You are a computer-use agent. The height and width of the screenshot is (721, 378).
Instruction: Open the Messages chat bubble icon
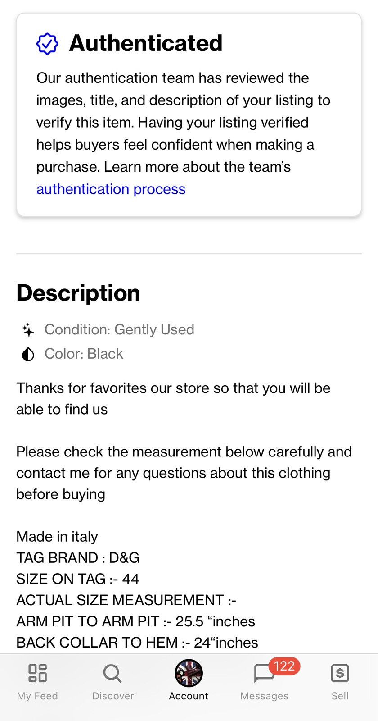264,674
